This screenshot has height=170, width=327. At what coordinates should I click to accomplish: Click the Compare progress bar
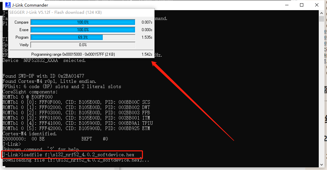[x=83, y=22]
